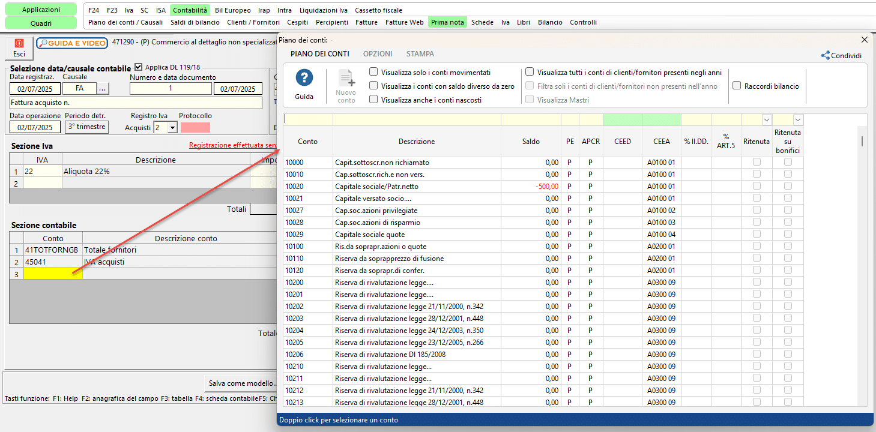Image resolution: width=876 pixels, height=432 pixels.
Task: Switch to the OPZIONI tab
Action: (378, 54)
